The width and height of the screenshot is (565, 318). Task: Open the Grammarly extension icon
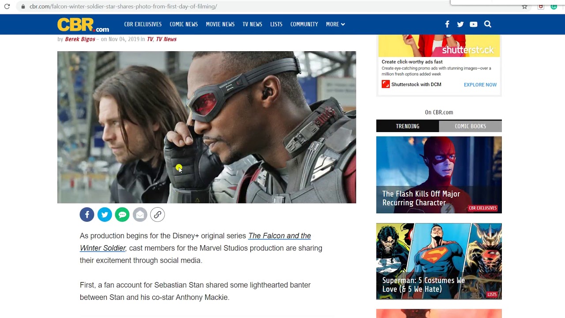554,7
